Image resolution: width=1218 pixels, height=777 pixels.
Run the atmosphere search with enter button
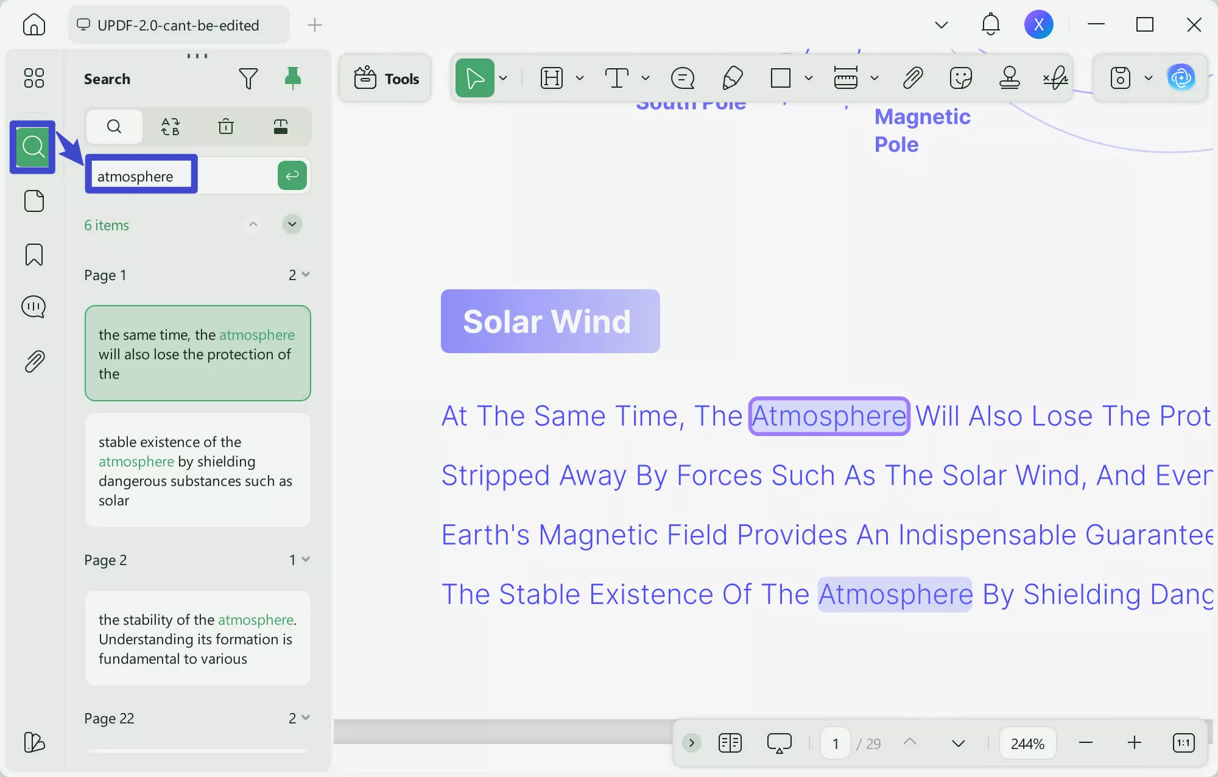292,175
